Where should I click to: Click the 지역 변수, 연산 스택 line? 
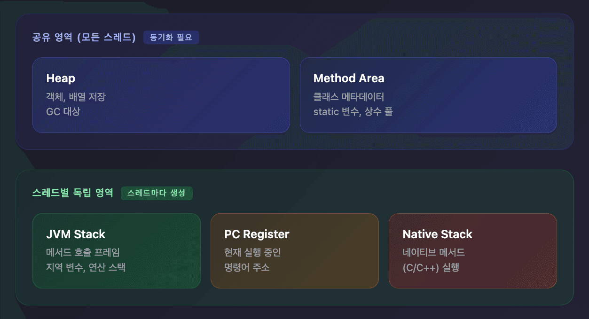coord(86,268)
